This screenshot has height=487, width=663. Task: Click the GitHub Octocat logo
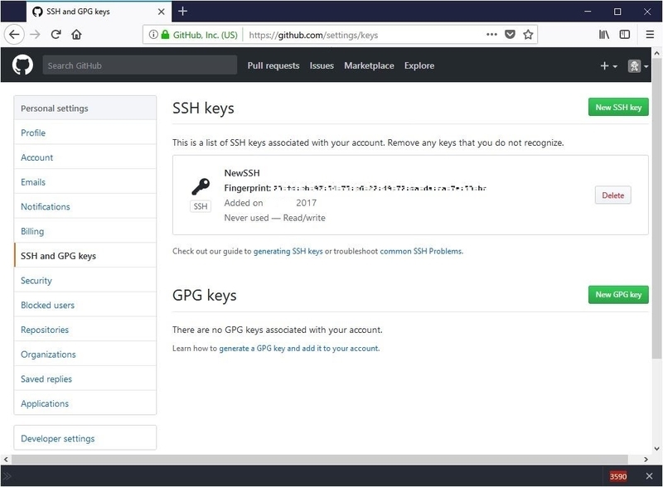(x=22, y=65)
